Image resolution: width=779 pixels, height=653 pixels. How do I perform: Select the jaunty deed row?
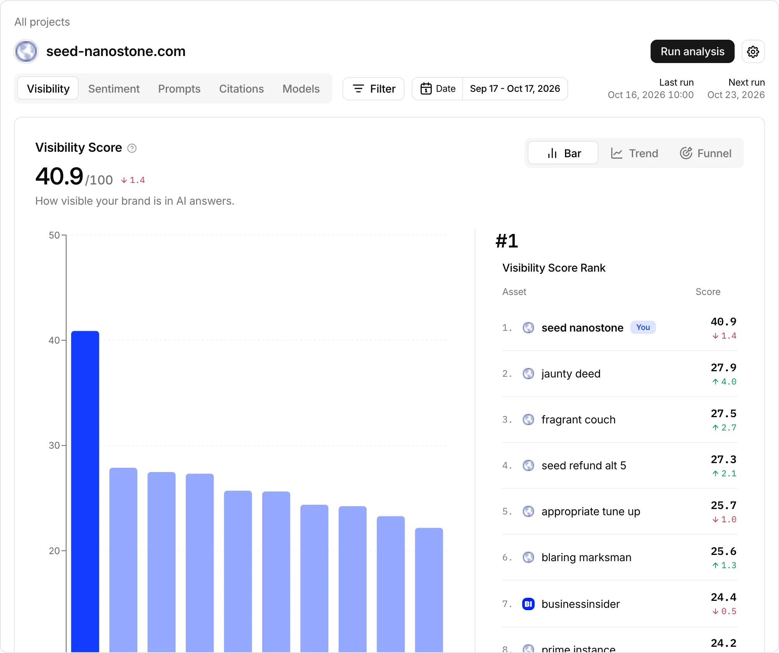[x=619, y=374]
